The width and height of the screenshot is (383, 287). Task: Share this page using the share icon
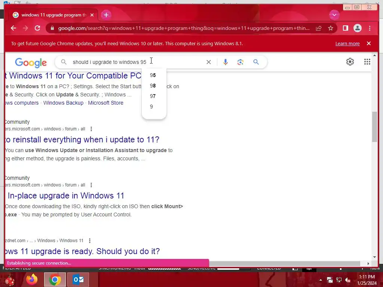pos(319,28)
